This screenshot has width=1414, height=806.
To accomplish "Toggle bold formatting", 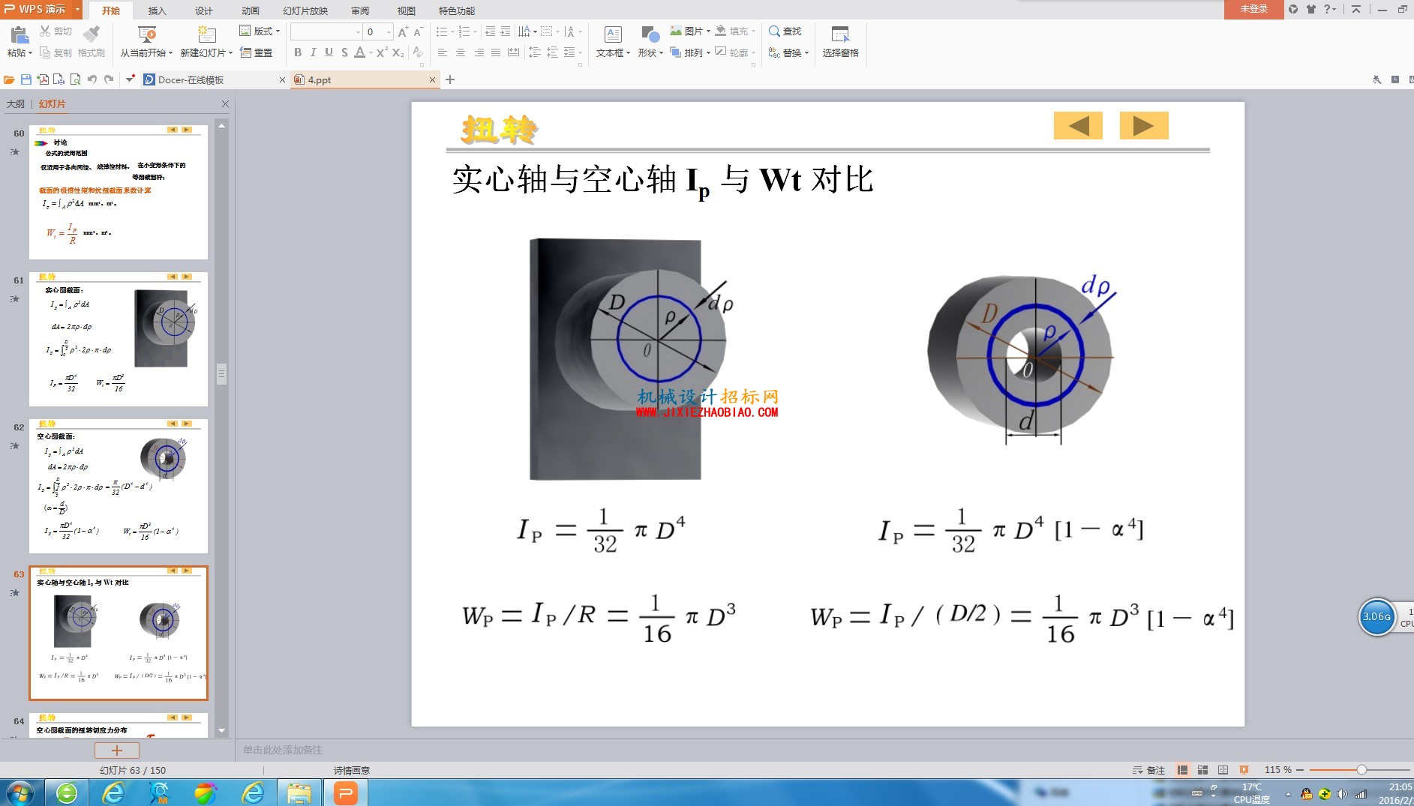I will (298, 52).
